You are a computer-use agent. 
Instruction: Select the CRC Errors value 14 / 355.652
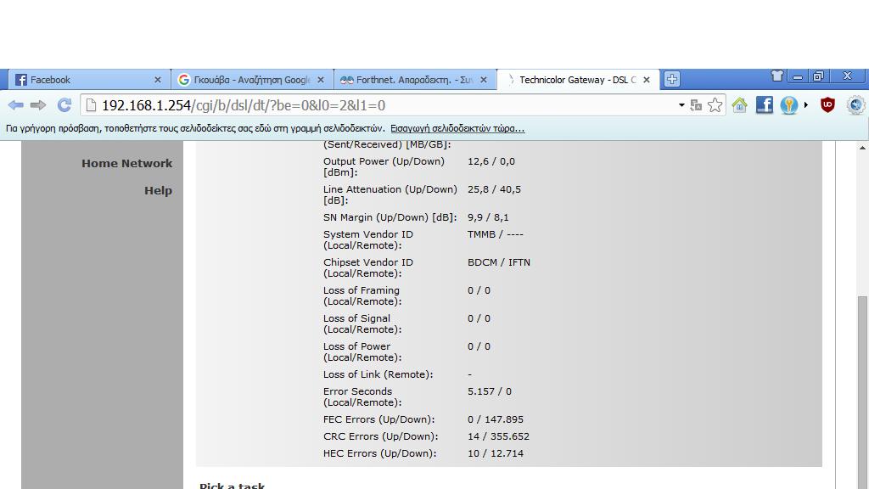point(498,436)
